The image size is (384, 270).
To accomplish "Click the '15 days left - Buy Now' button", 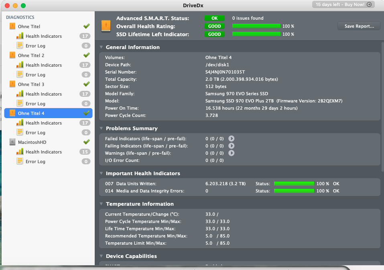I will (x=343, y=5).
